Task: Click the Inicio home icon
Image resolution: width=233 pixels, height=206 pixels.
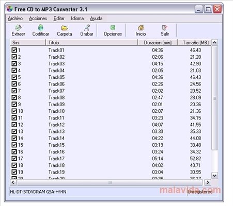Action: click(141, 30)
